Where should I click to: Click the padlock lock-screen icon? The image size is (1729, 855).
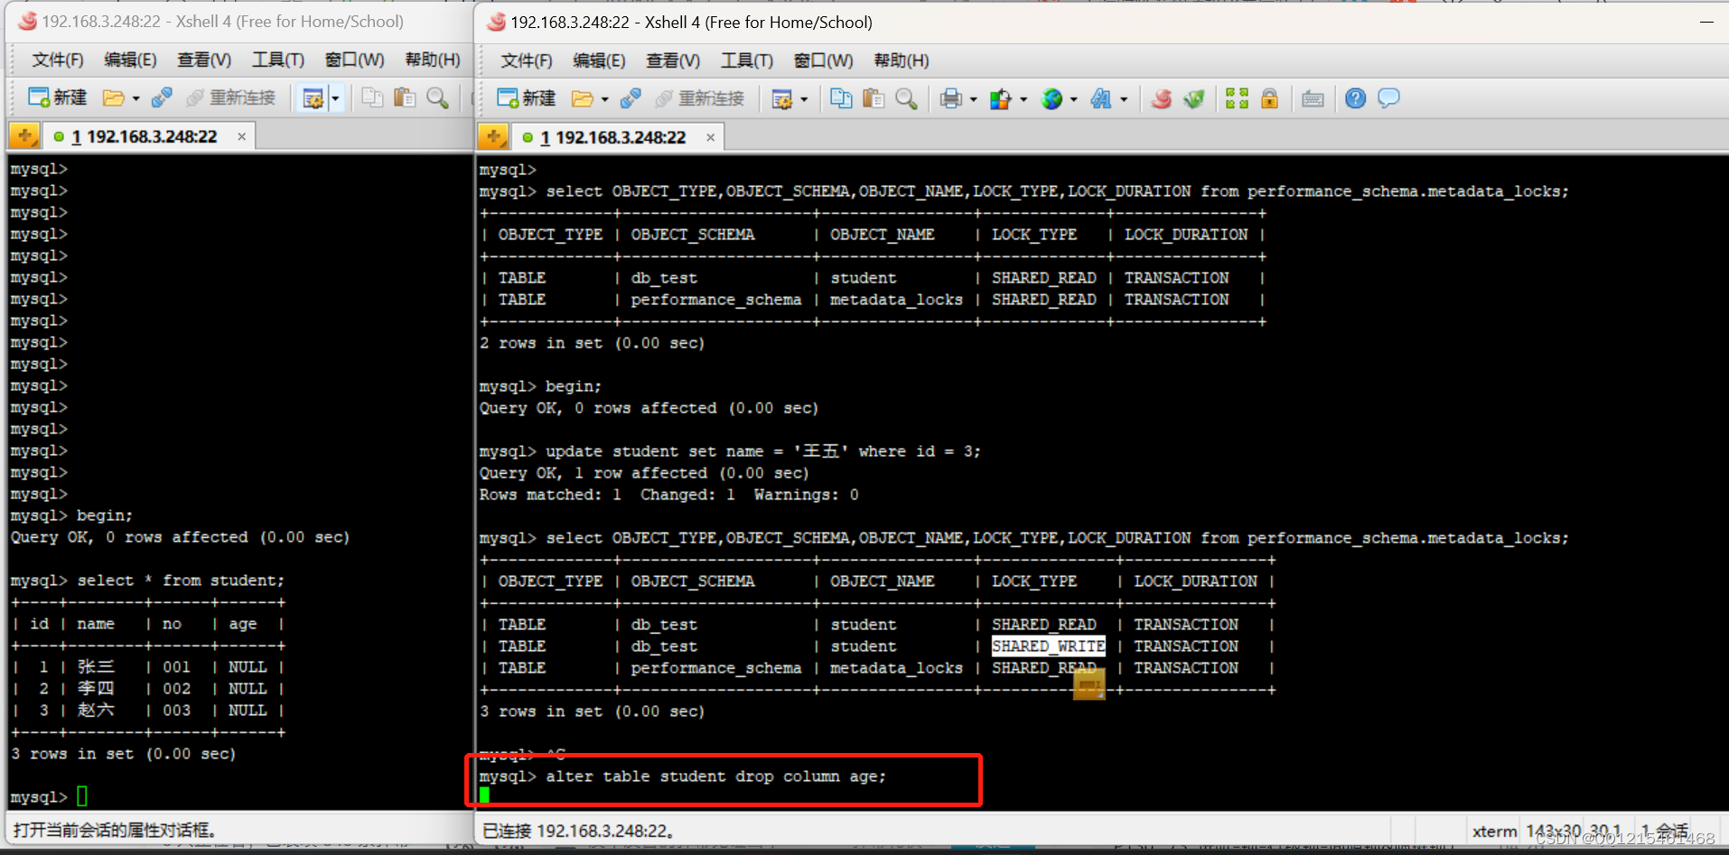(1269, 98)
